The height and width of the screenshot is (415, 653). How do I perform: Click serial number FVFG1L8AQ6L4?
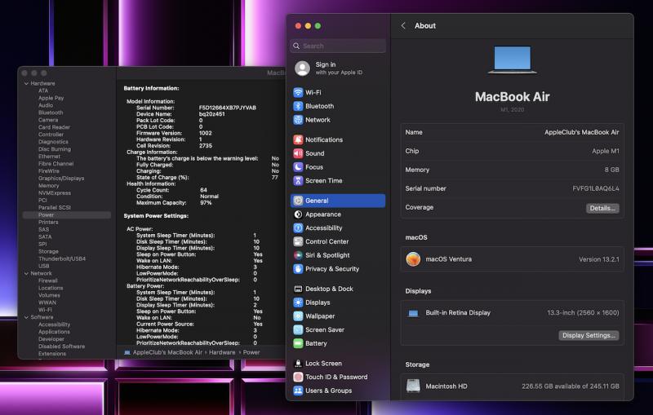point(596,188)
